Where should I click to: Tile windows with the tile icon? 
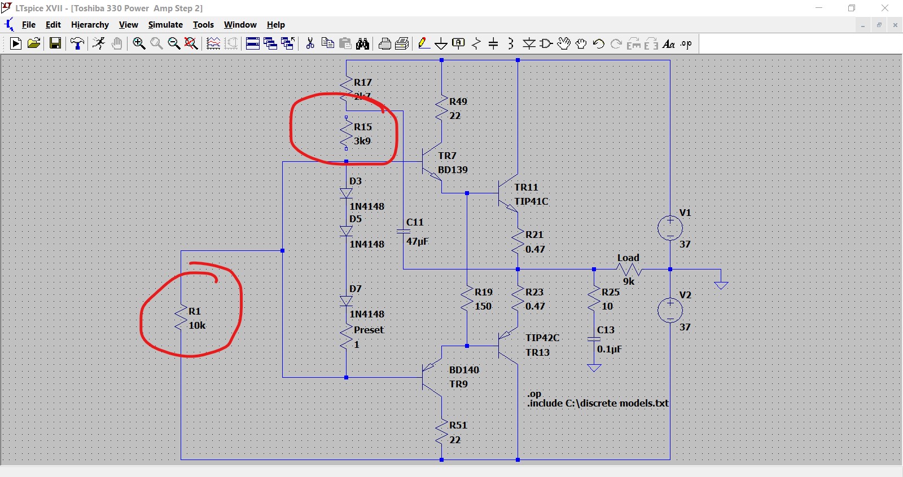pyautogui.click(x=253, y=43)
